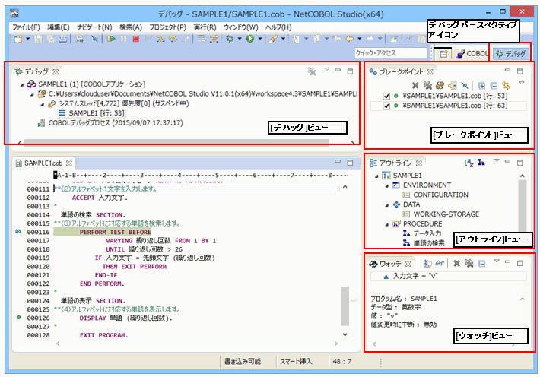
Task: Click the breakpoint marker on line 000126
Action: click(x=18, y=317)
